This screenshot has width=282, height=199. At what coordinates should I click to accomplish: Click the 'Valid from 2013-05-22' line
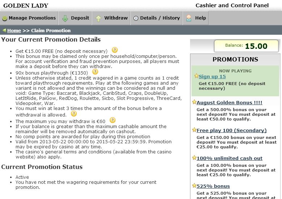(93, 144)
